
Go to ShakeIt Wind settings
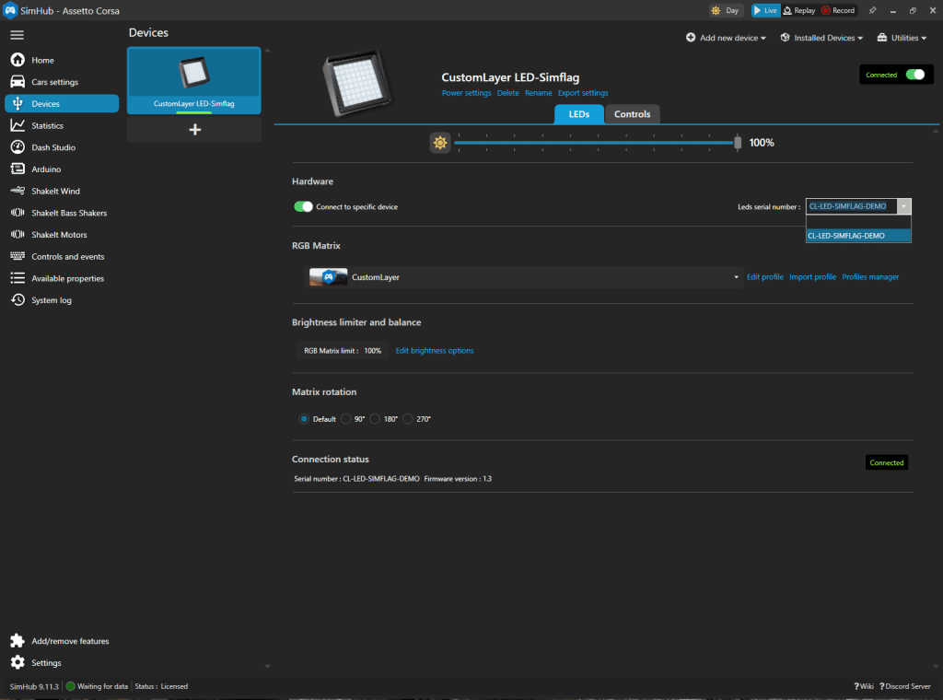(55, 192)
